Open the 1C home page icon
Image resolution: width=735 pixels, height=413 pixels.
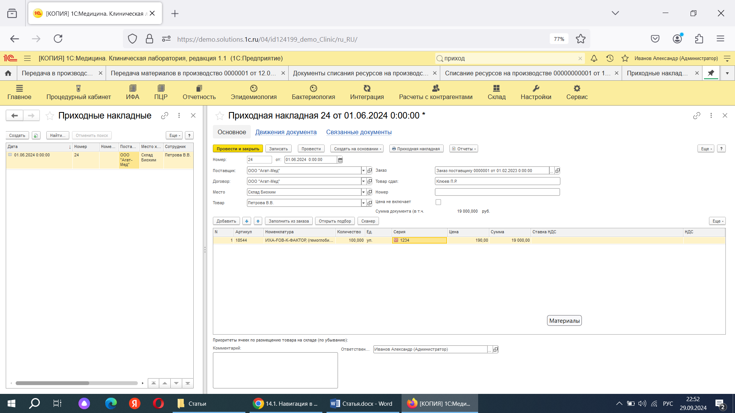[x=8, y=73]
